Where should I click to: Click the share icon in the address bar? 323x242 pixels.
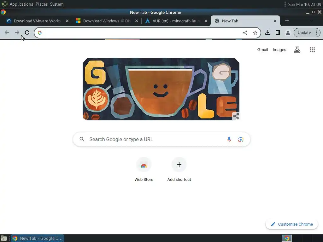click(x=245, y=33)
